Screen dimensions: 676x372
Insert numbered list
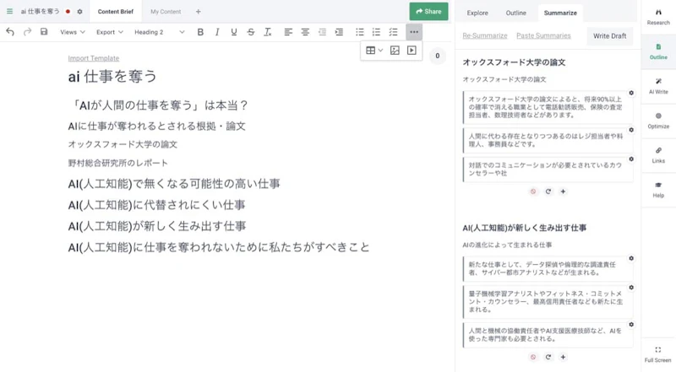(376, 32)
